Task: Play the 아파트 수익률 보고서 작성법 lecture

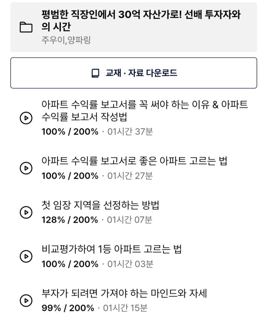Action: tap(26, 118)
